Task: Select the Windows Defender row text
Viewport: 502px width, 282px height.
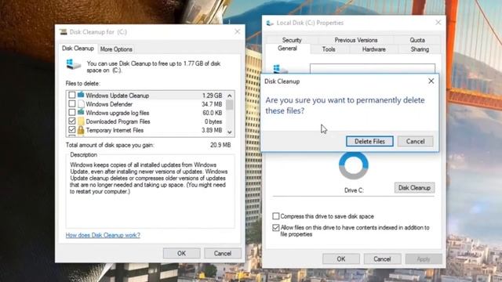Action: click(109, 104)
